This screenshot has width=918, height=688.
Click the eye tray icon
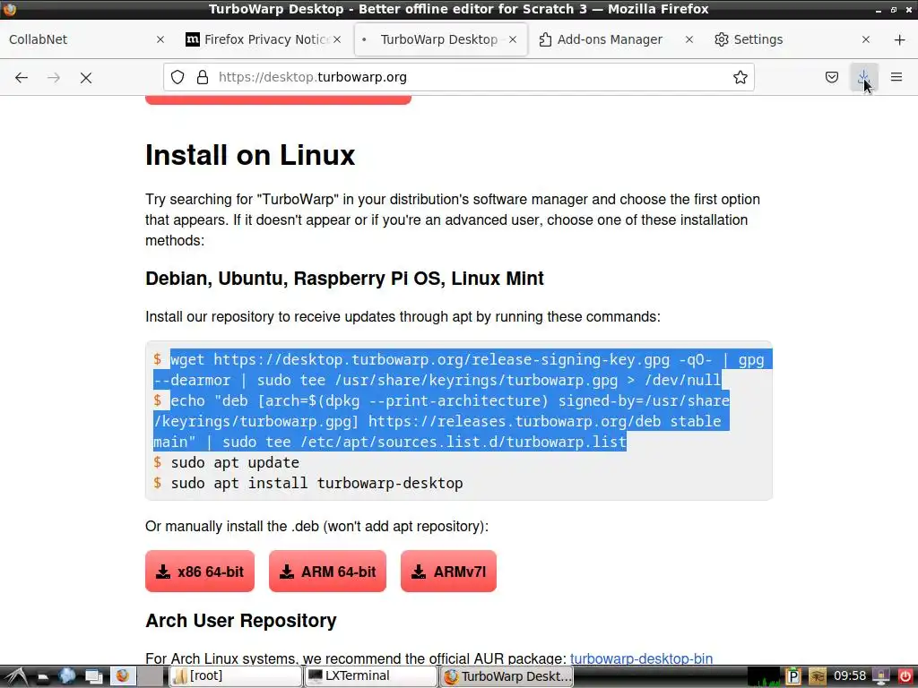point(818,676)
